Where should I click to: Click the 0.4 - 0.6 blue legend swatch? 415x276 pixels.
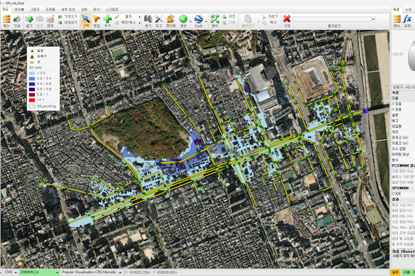pos(32,84)
